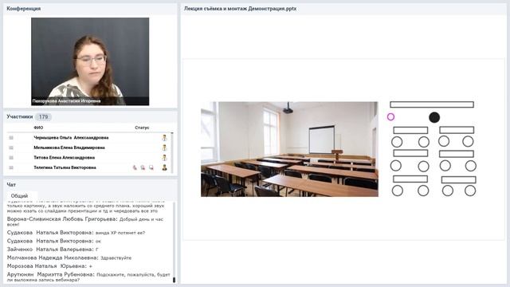
Task: Sort participants by the Статус column header
Action: click(x=142, y=128)
